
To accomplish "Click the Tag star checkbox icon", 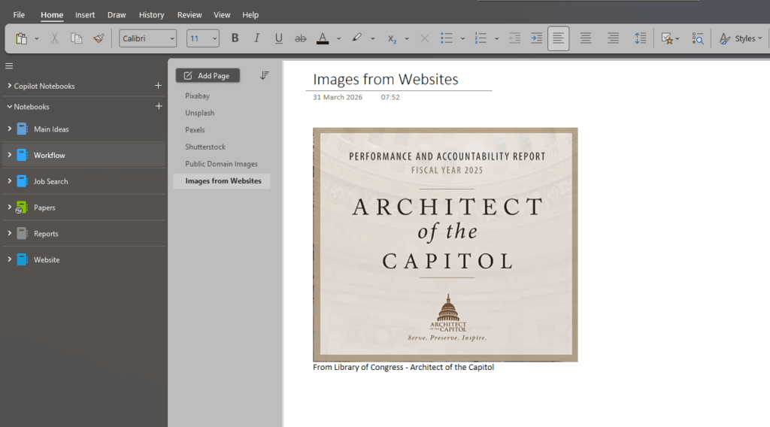I will [667, 38].
